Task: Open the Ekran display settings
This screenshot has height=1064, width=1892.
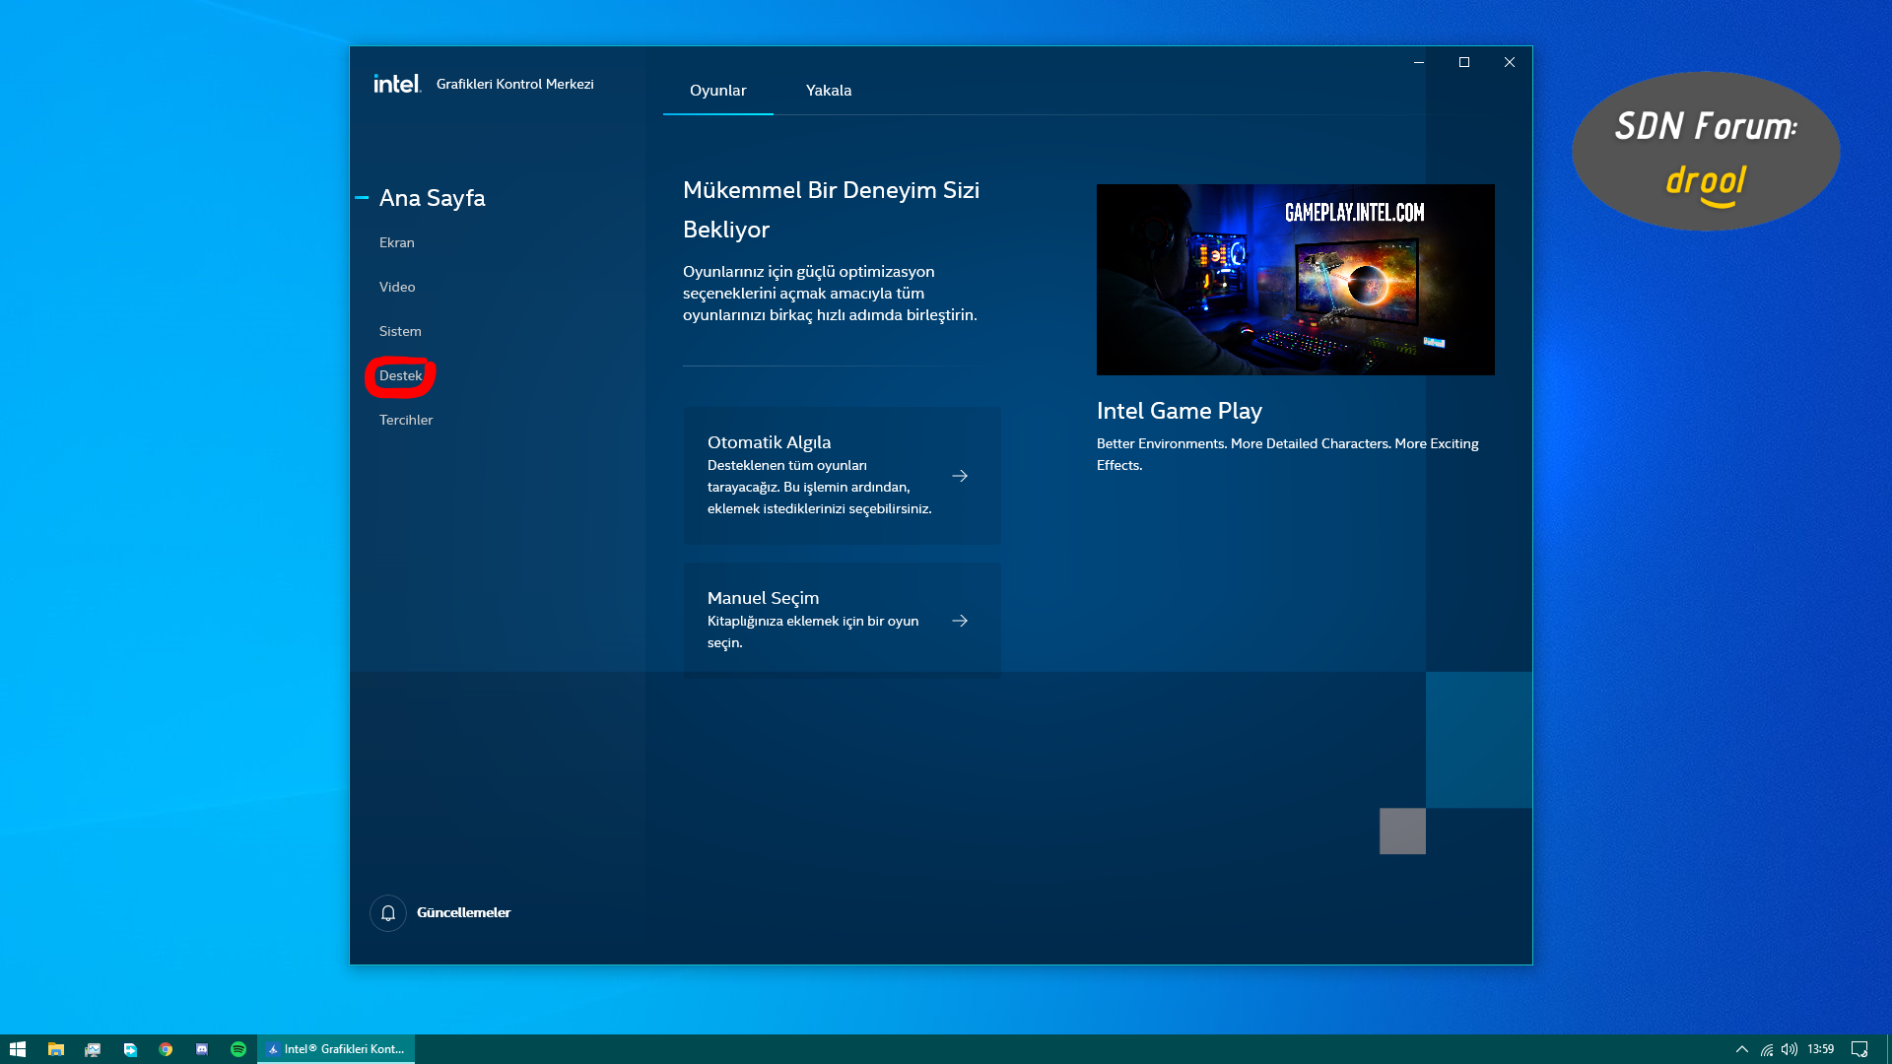Action: click(396, 241)
